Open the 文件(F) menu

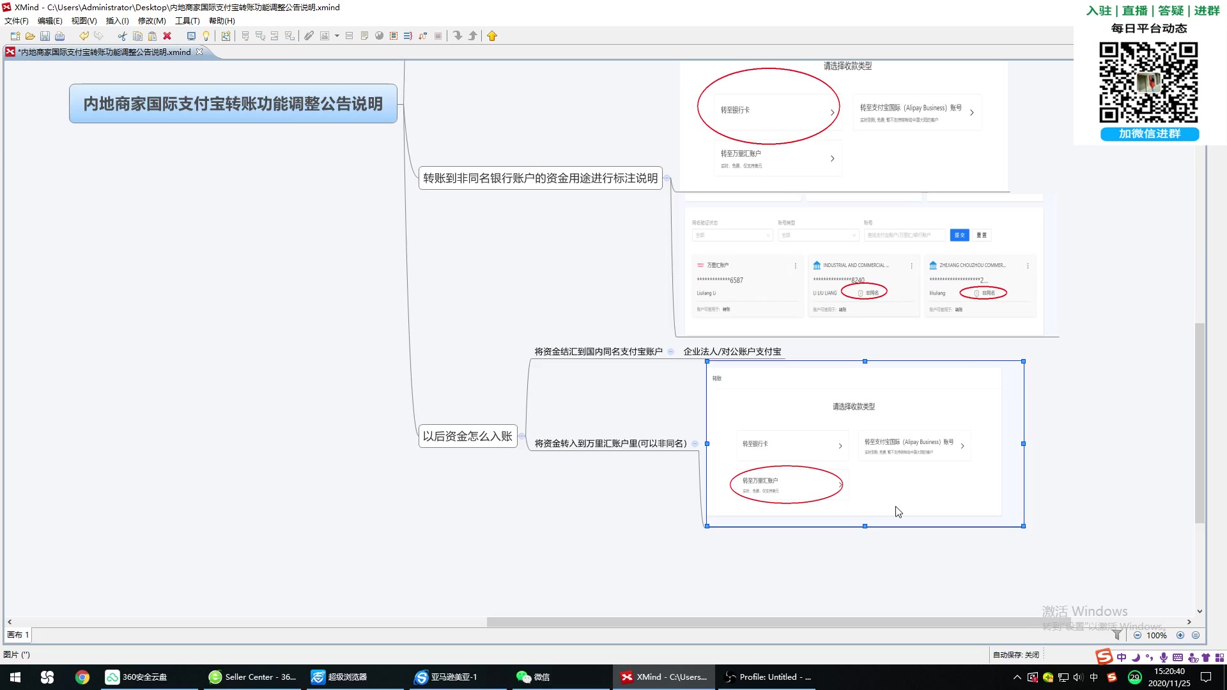17,20
